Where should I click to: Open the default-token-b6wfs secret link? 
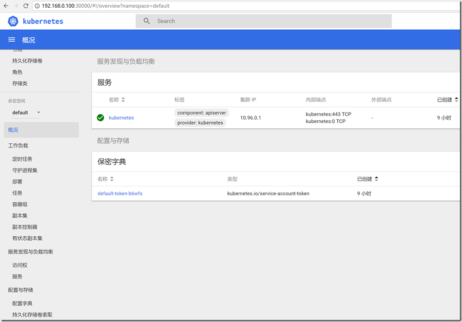tap(120, 194)
